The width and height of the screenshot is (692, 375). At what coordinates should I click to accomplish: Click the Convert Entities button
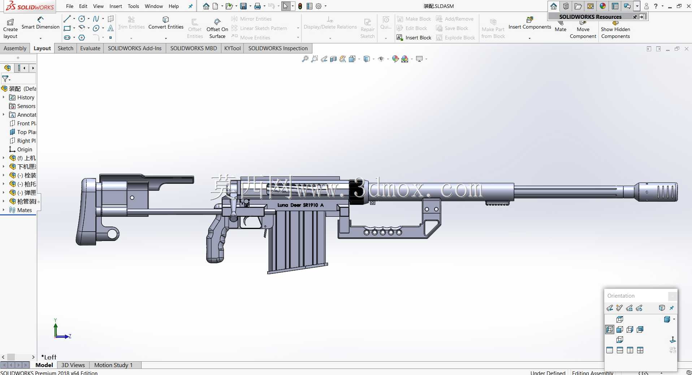[x=166, y=23]
